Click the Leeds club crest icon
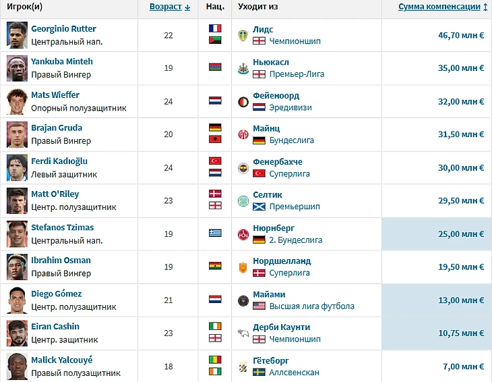This screenshot has height=382, width=492. pos(243,35)
